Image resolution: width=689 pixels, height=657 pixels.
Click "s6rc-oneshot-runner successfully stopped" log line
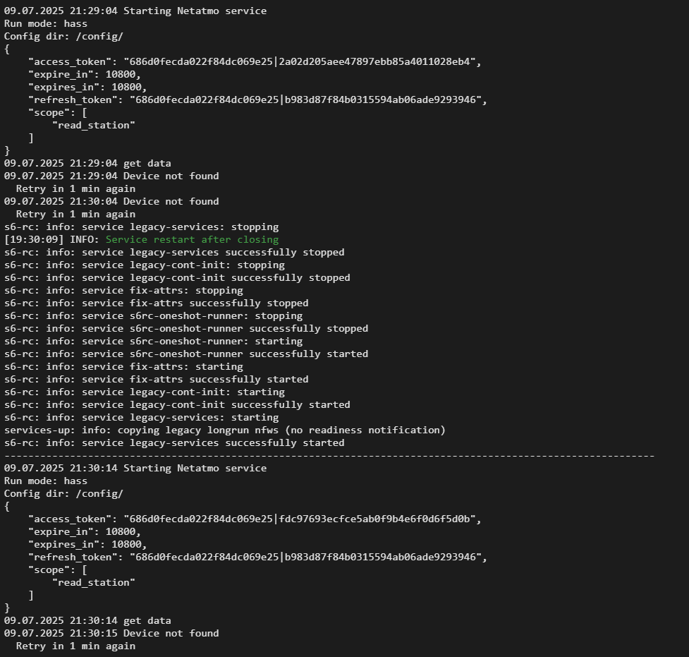pyautogui.click(x=186, y=328)
